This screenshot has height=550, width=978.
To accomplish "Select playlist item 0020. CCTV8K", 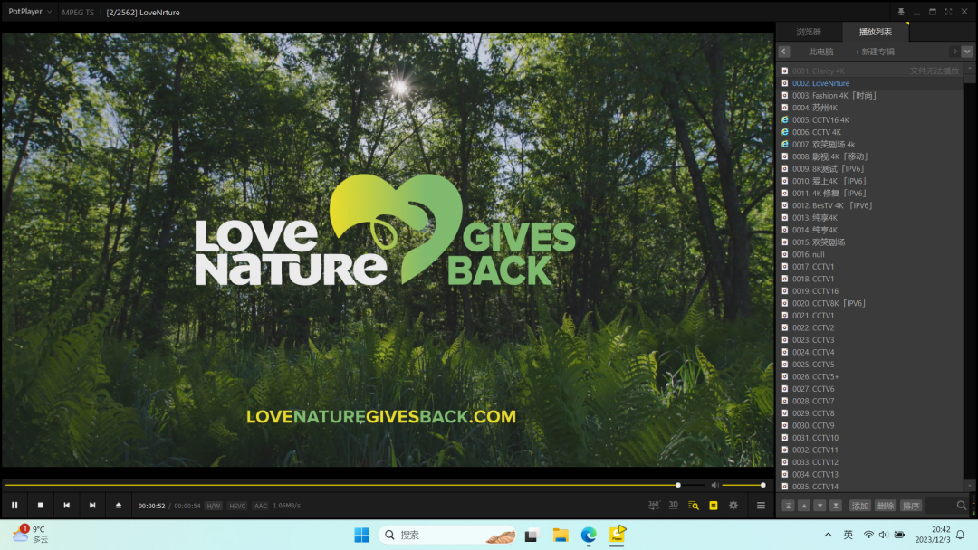I will (x=871, y=303).
